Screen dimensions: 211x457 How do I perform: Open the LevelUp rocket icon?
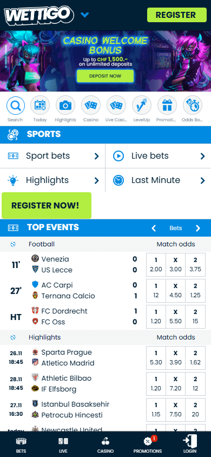point(142,105)
